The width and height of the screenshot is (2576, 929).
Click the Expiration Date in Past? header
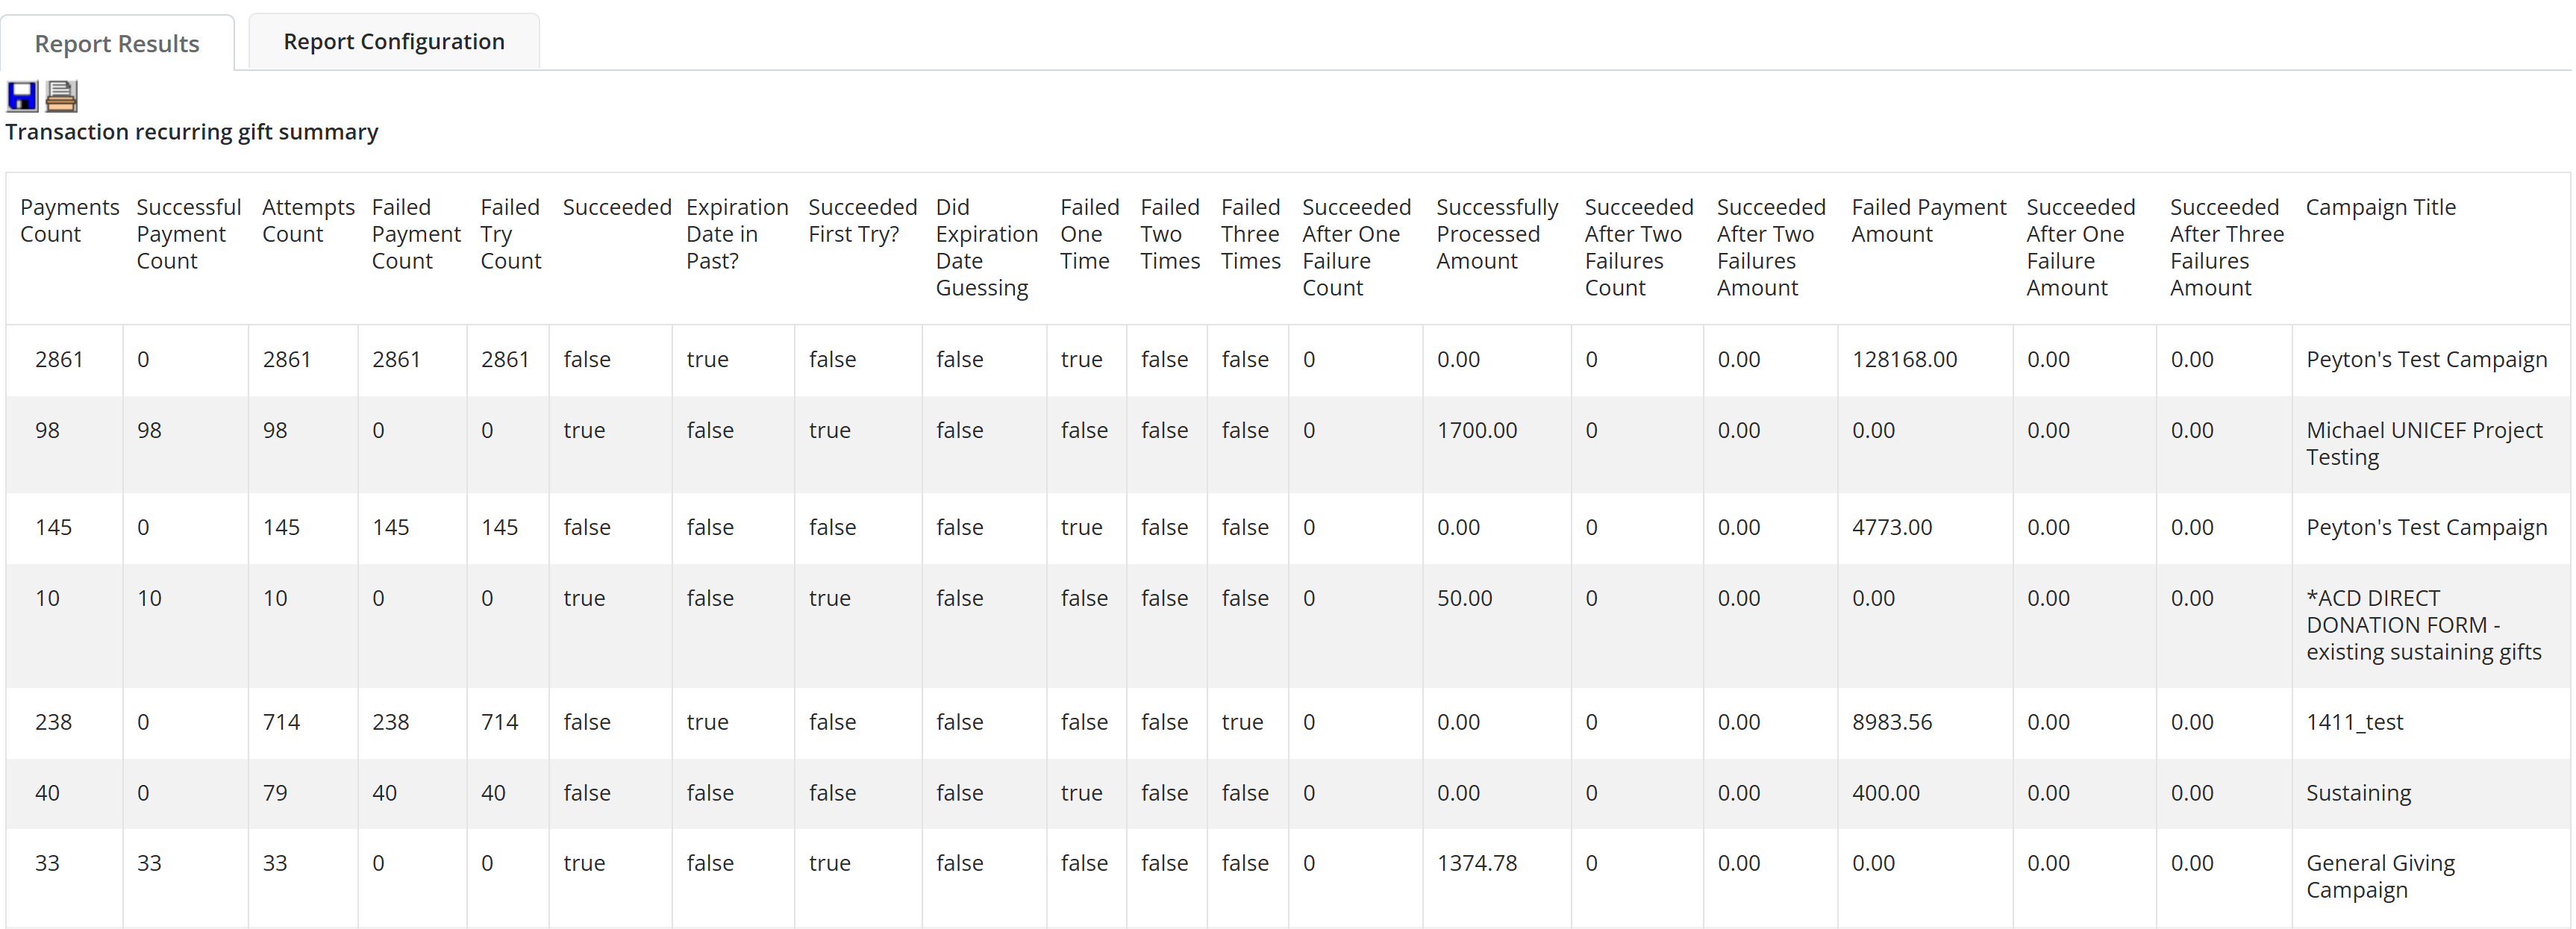tap(737, 234)
